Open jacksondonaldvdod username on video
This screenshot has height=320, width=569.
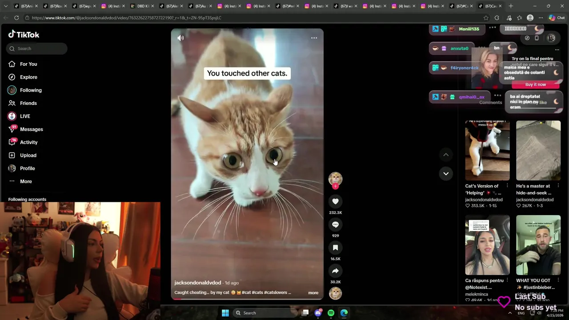point(197,283)
